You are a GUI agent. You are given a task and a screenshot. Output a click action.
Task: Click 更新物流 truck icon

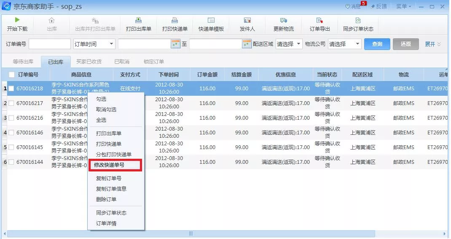click(283, 20)
